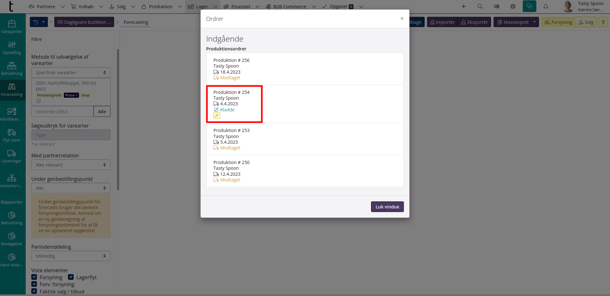
Task: Open the Finansiel menu
Action: click(240, 6)
